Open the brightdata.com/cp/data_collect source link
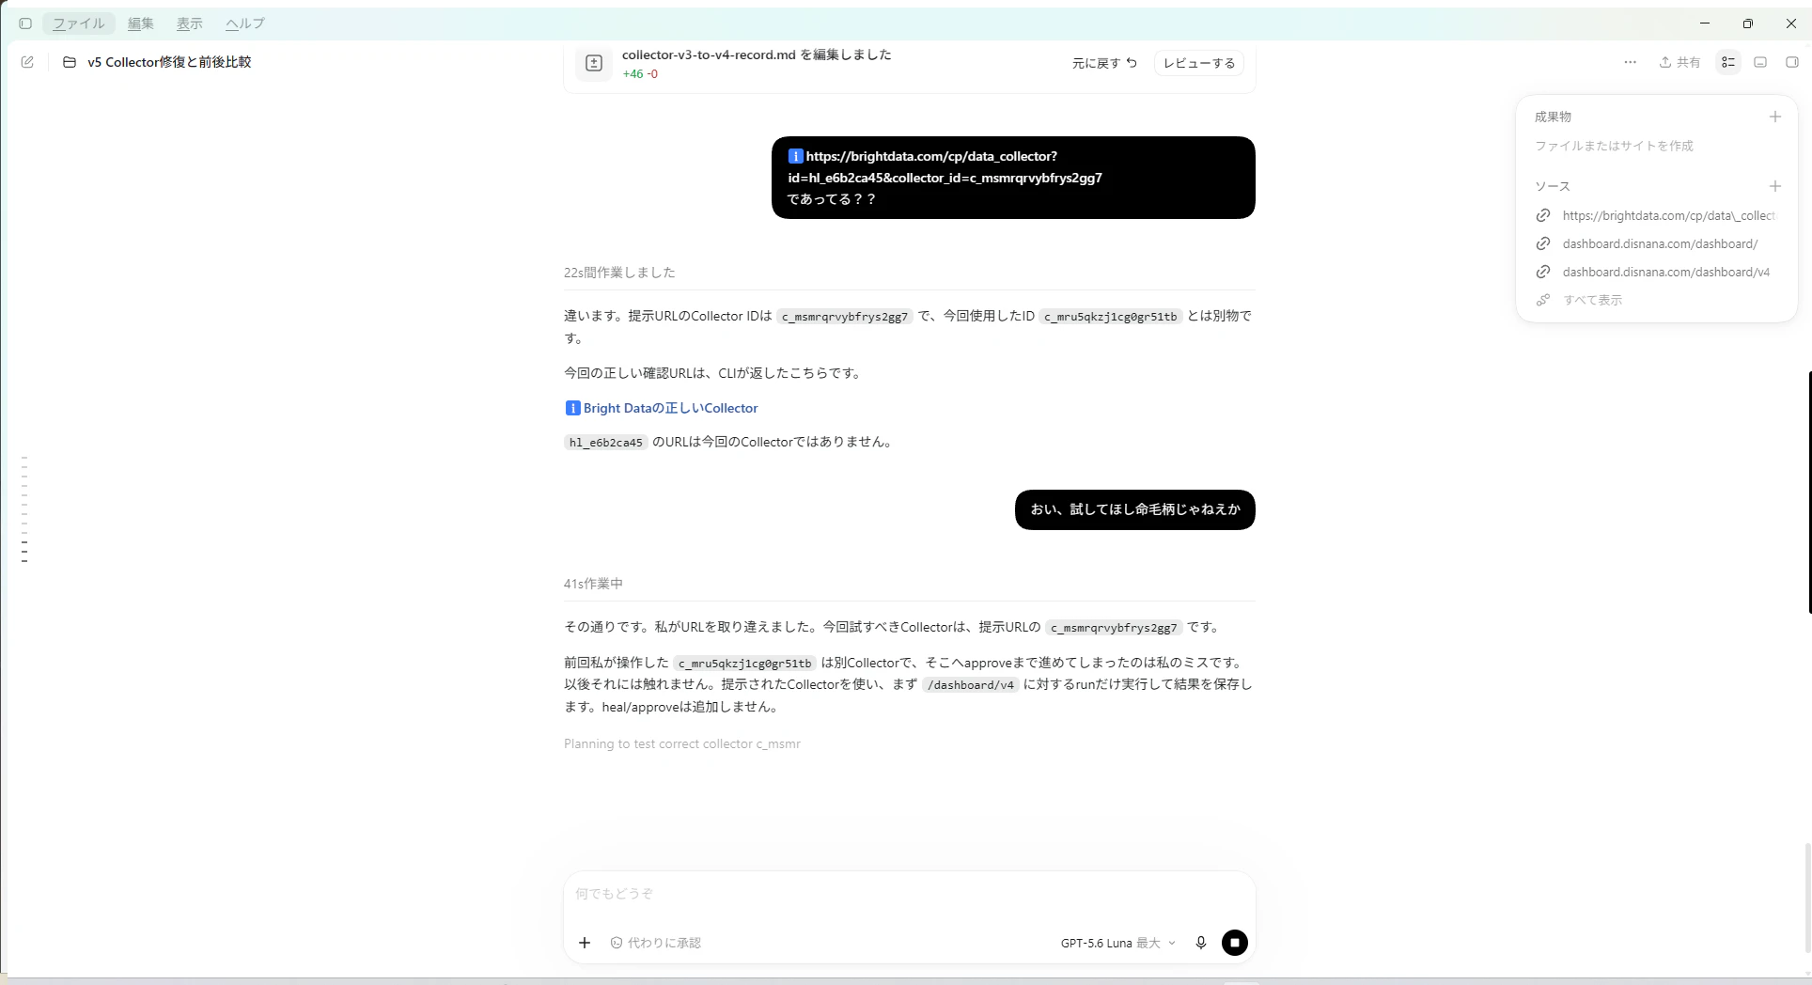Image resolution: width=1812 pixels, height=985 pixels. (1657, 215)
